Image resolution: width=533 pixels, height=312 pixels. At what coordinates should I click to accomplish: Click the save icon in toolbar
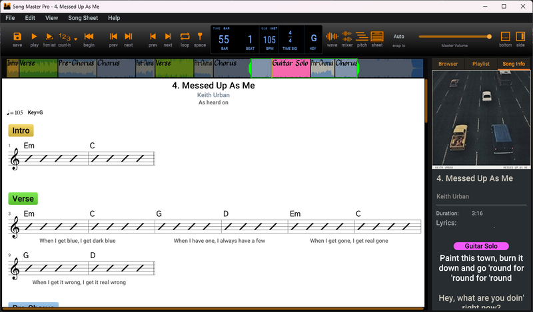click(x=17, y=37)
